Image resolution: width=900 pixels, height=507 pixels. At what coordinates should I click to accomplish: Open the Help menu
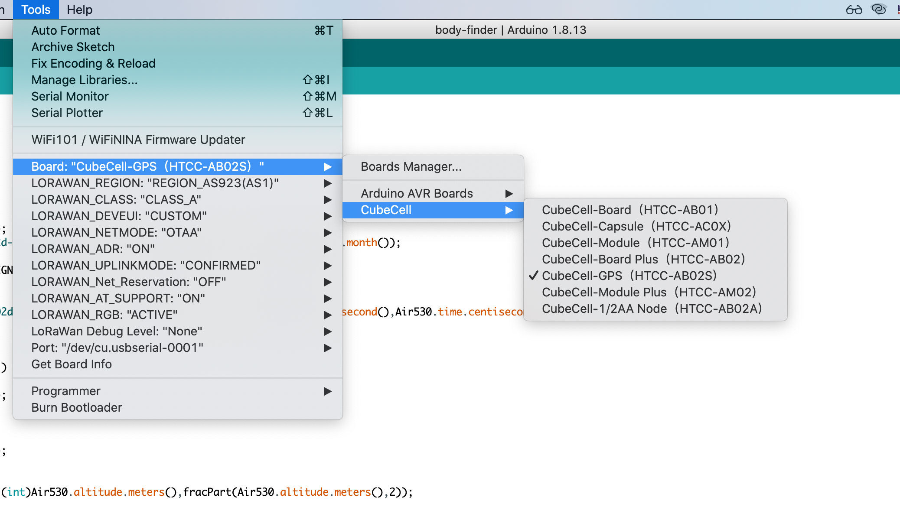[x=79, y=10]
